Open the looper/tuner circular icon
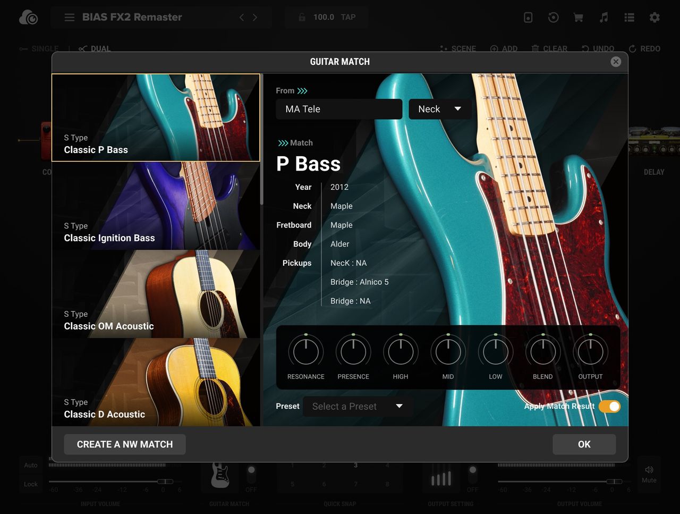This screenshot has height=514, width=680. pos(553,18)
